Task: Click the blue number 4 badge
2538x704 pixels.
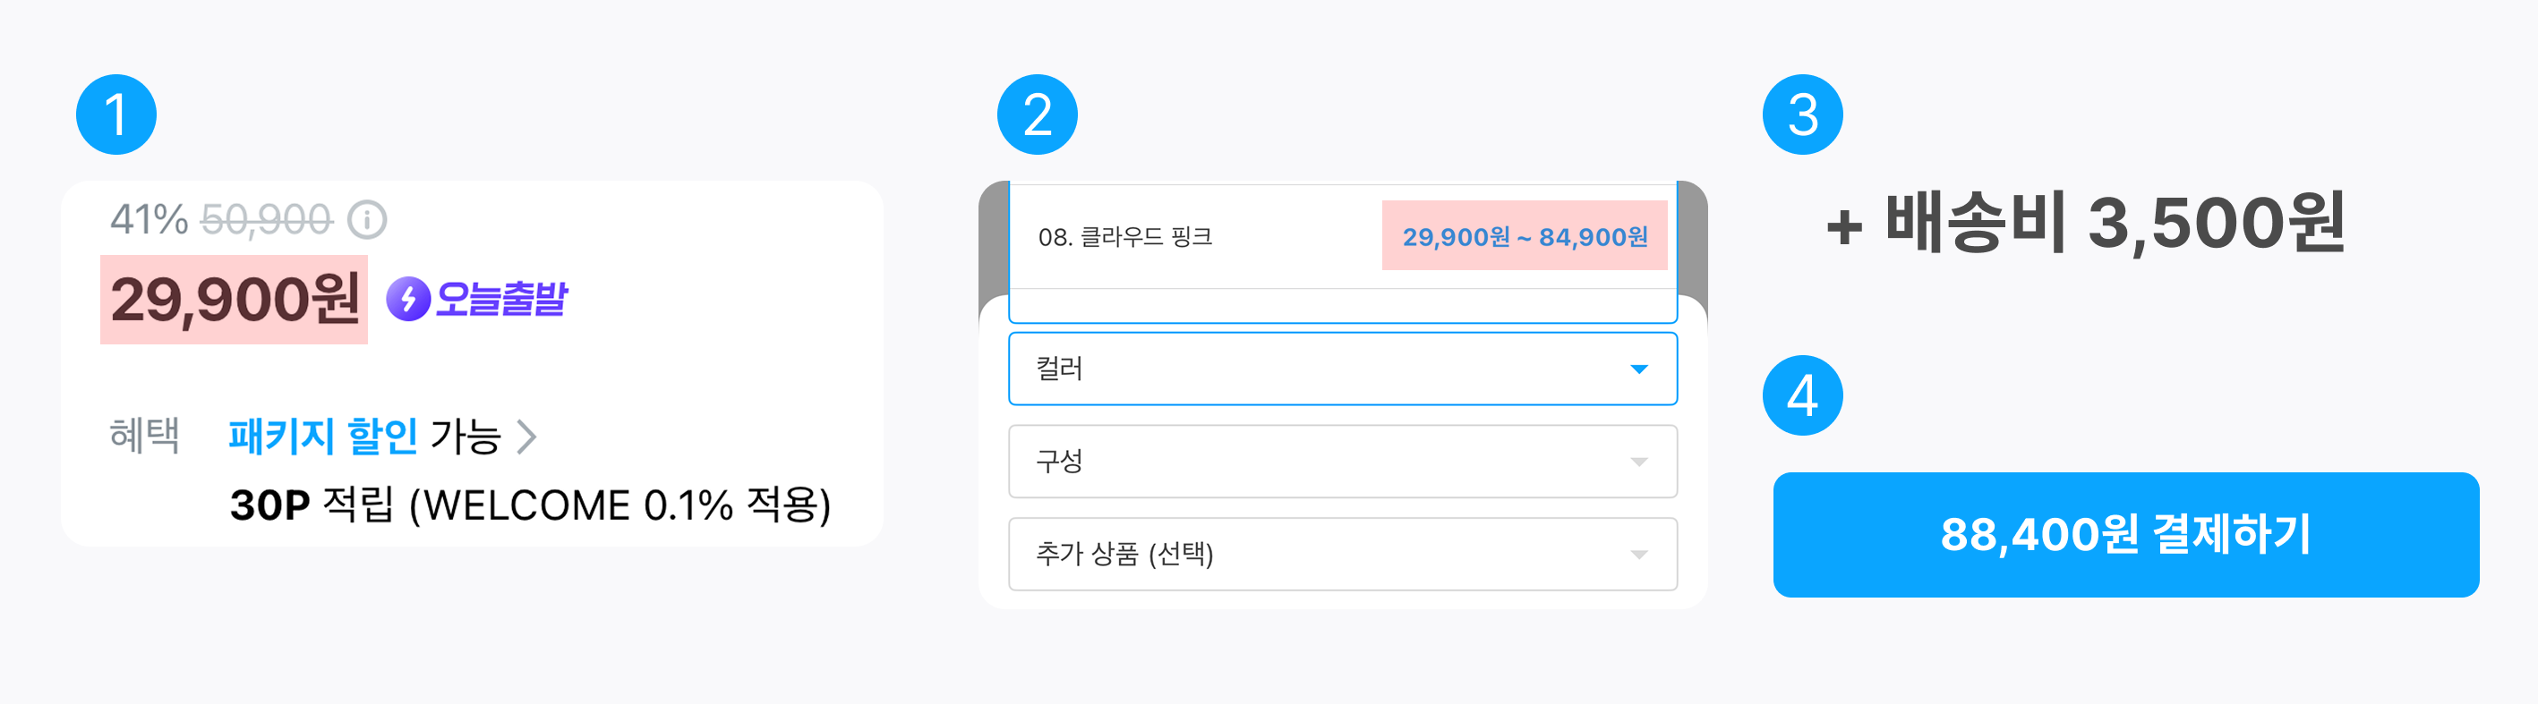Action: 1802,394
